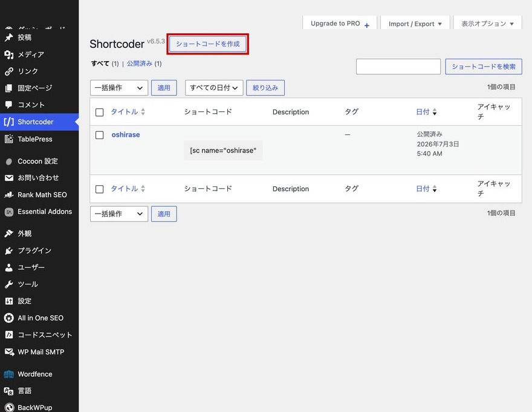The image size is (532, 412).
Task: Click the Cocoon 設定 circle icon
Action: 9,162
